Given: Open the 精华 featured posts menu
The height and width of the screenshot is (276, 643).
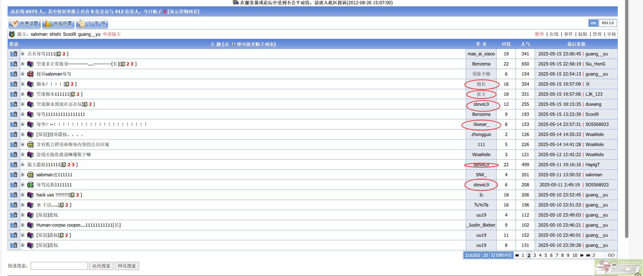Looking at the screenshot, I should pyautogui.click(x=539, y=34).
